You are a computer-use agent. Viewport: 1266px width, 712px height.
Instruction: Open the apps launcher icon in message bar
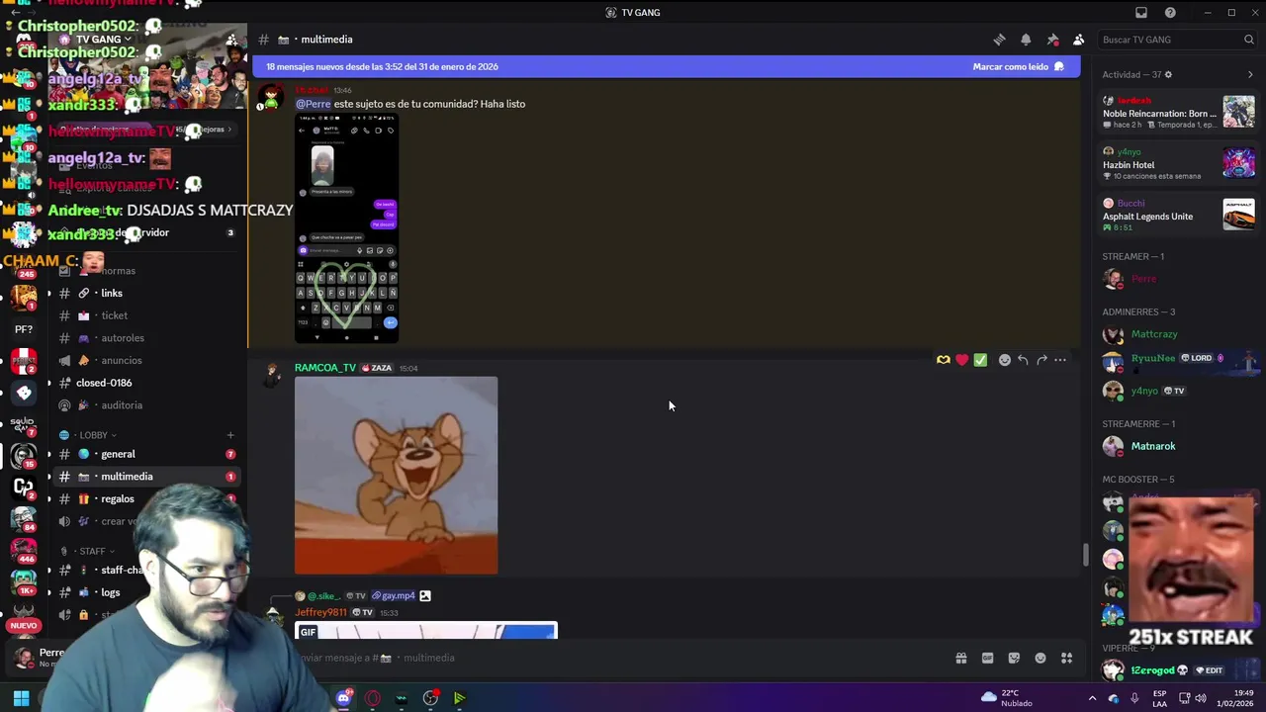(x=1066, y=658)
